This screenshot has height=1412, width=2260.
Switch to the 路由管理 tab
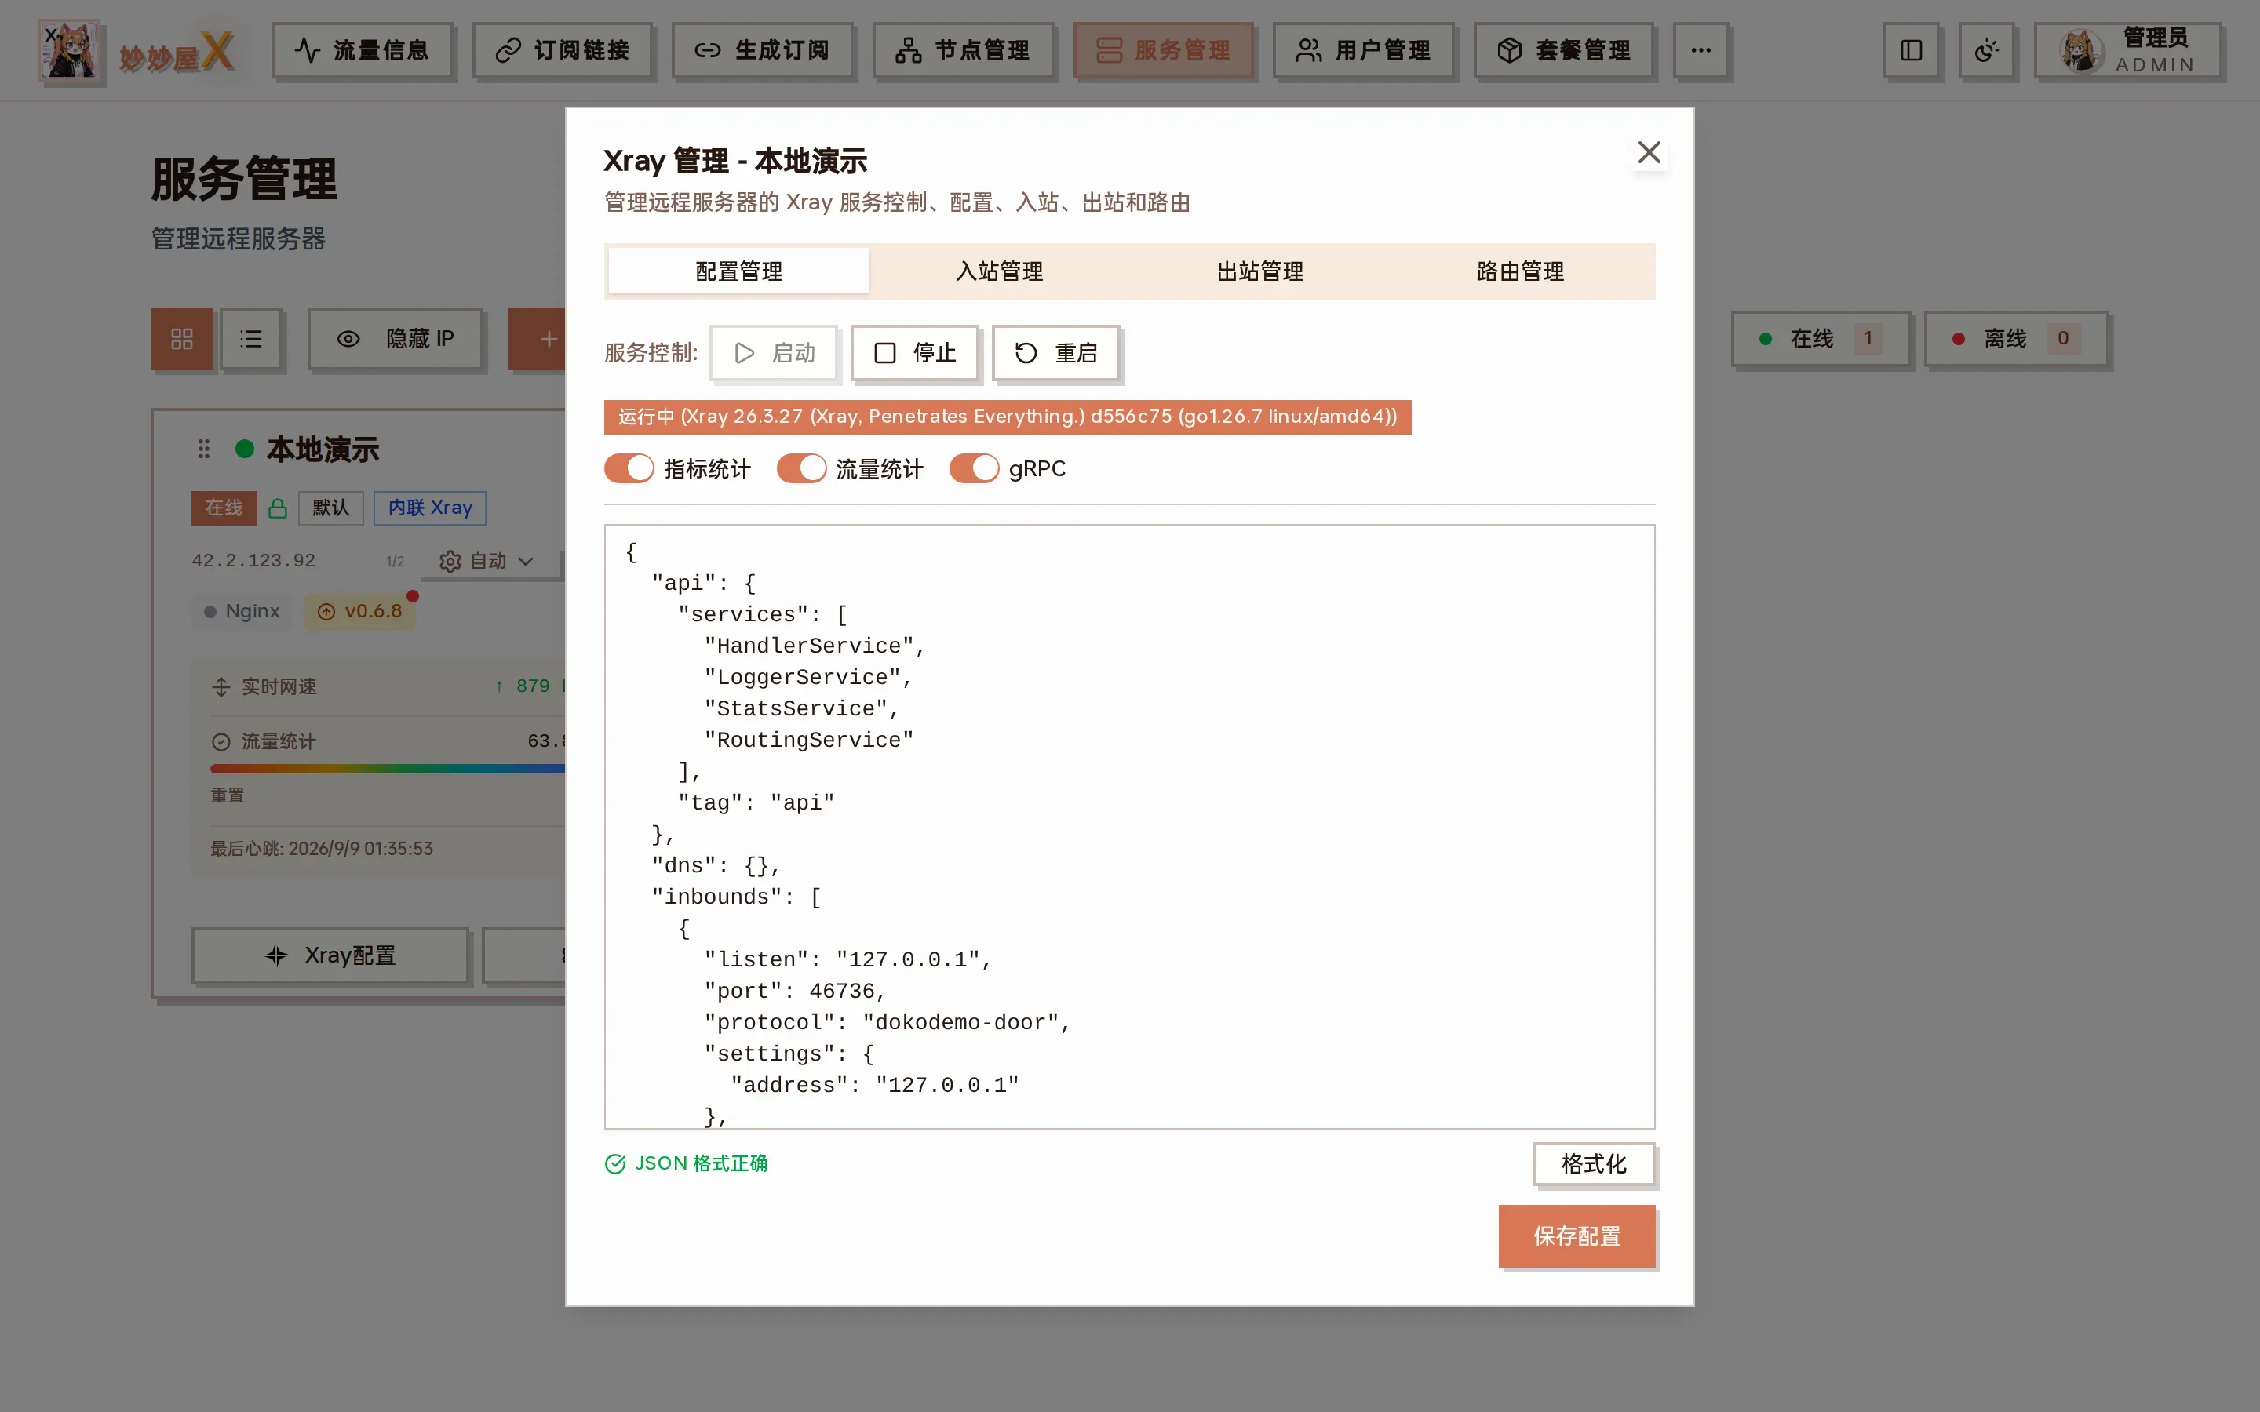(x=1520, y=271)
